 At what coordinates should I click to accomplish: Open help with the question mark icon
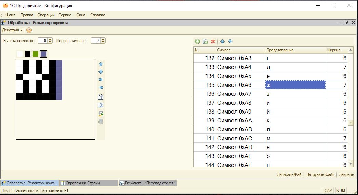(x=29, y=30)
